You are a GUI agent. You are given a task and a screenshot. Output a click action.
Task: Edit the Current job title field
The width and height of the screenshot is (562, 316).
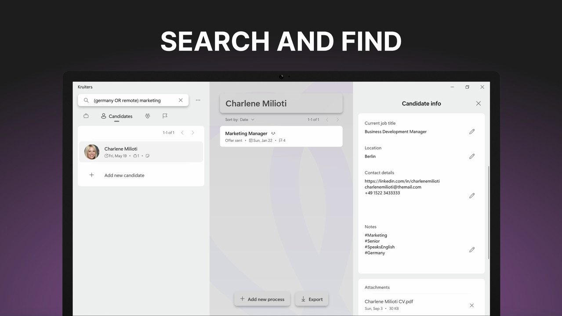click(472, 132)
